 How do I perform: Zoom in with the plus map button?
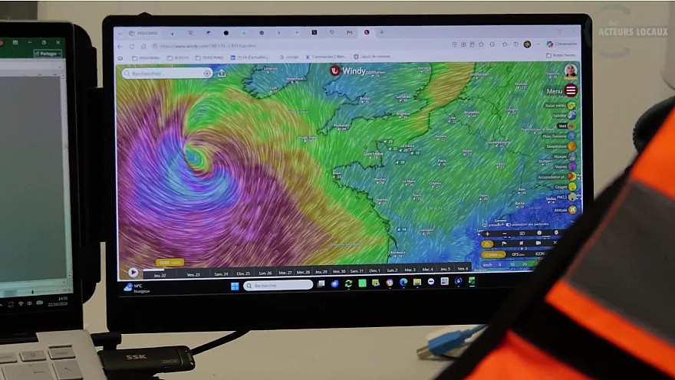click(x=487, y=234)
